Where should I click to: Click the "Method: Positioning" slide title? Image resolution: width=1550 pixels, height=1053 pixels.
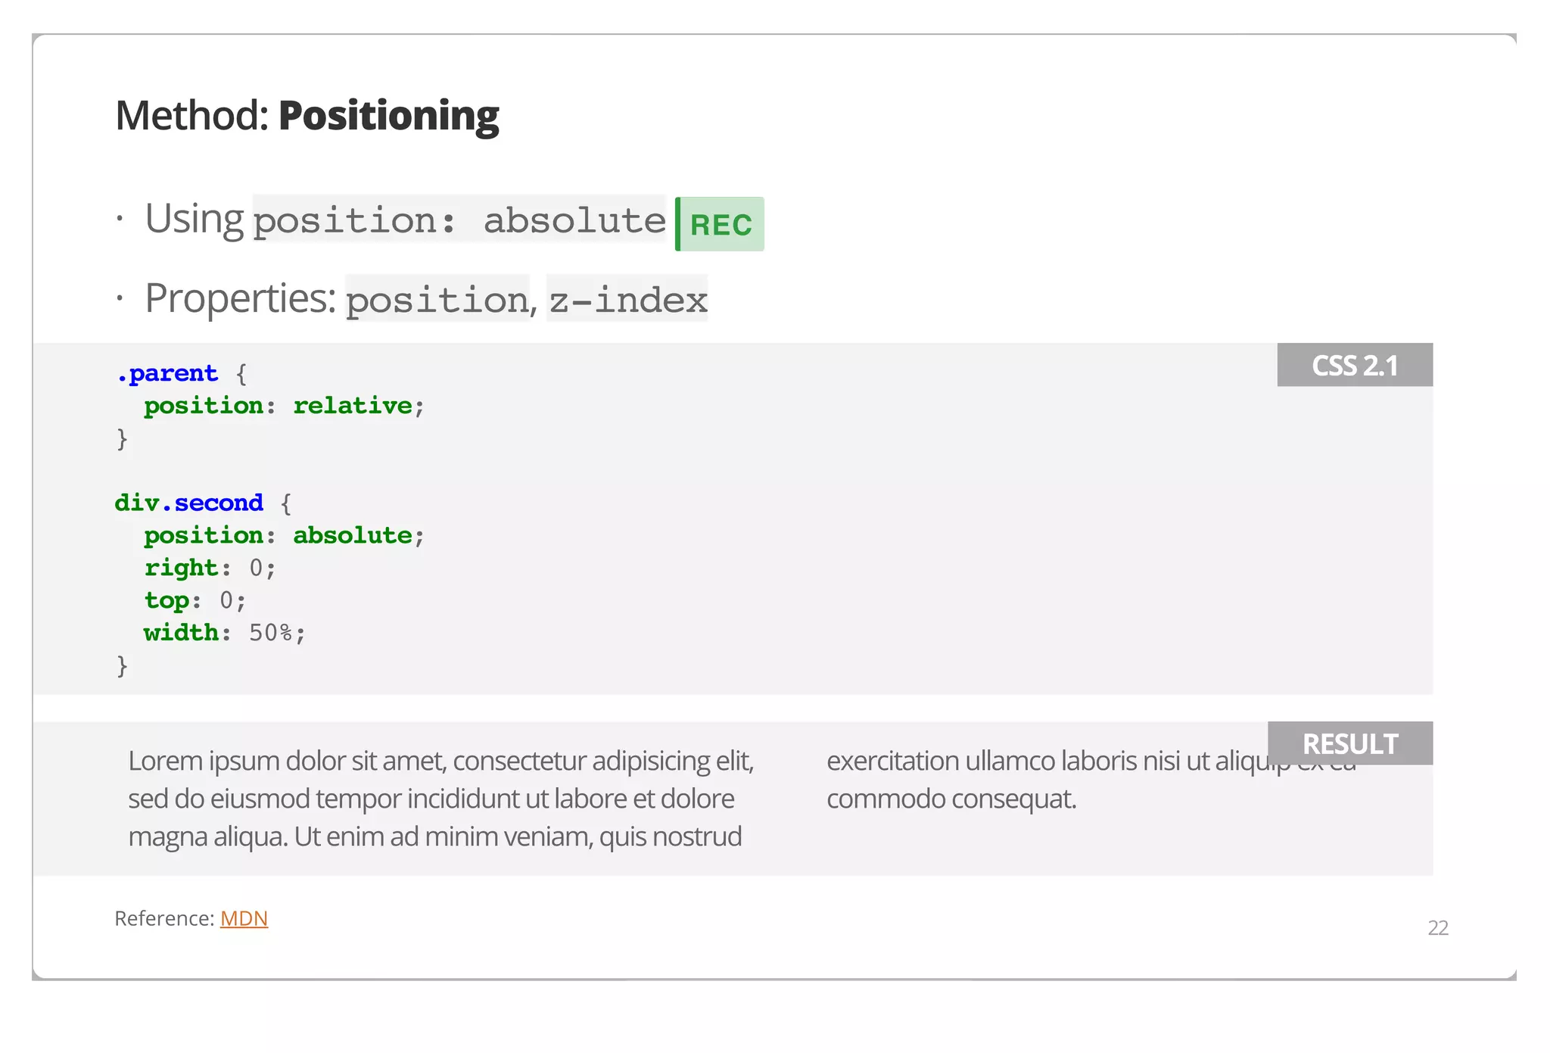pos(307,116)
